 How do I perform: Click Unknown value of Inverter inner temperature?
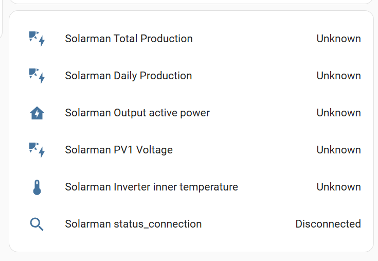point(338,187)
